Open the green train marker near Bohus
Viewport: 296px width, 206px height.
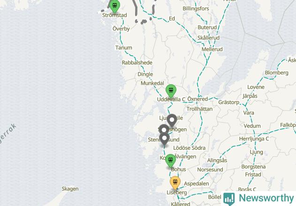click(x=171, y=161)
